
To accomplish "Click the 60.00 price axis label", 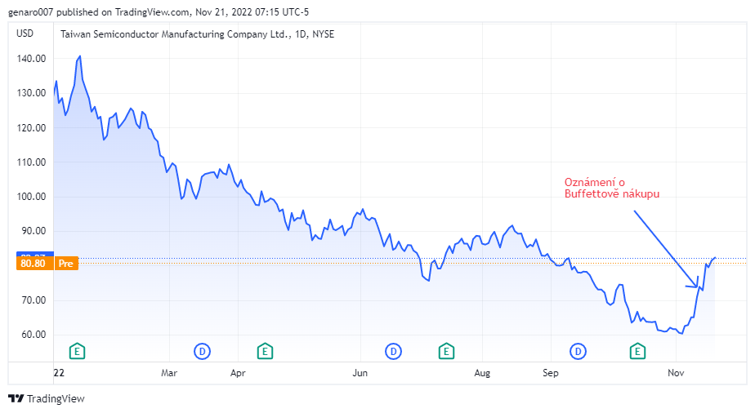I will click(34, 335).
